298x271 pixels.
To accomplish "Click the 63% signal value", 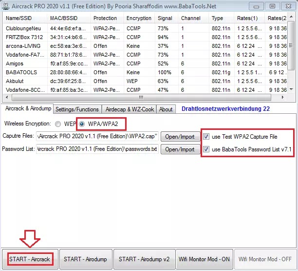I will click(163, 81).
